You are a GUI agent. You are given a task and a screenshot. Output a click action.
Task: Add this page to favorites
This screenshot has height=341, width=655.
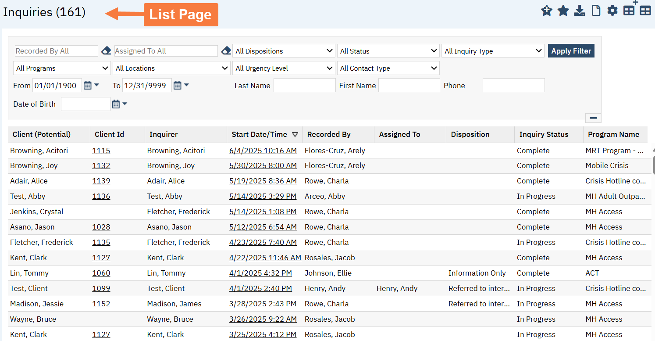tap(547, 10)
